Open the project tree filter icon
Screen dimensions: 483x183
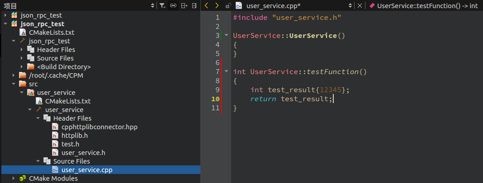(162, 5)
